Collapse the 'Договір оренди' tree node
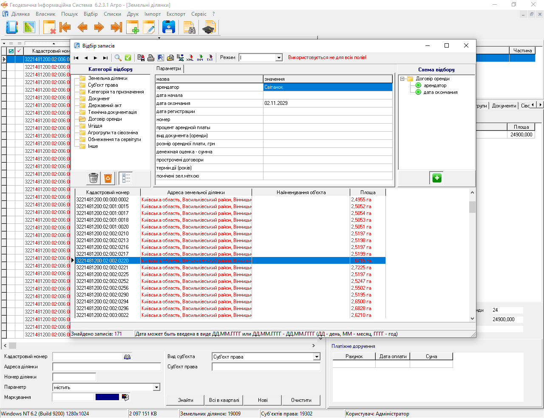 pos(402,79)
